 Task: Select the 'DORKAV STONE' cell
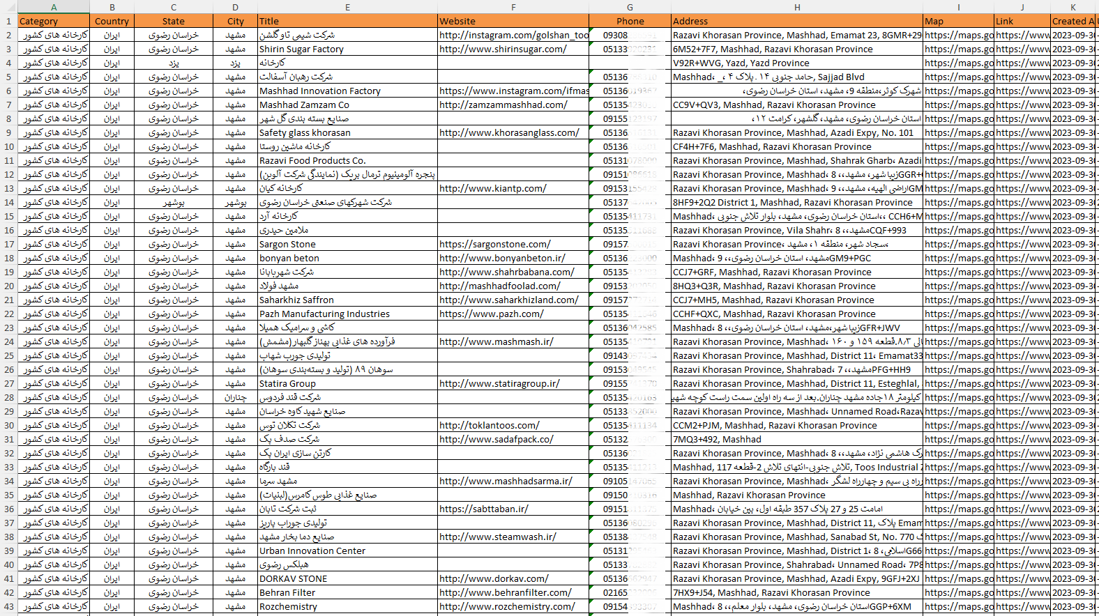click(x=347, y=578)
